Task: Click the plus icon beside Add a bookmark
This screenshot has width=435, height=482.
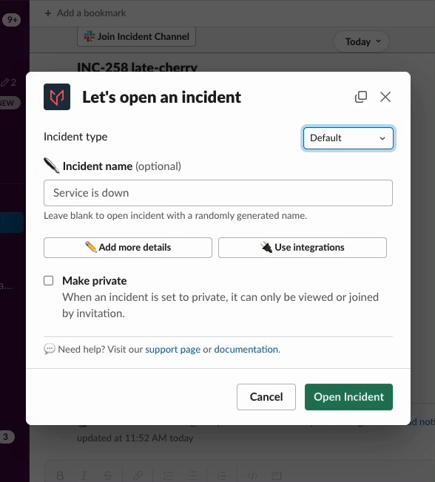Action: pos(48,13)
